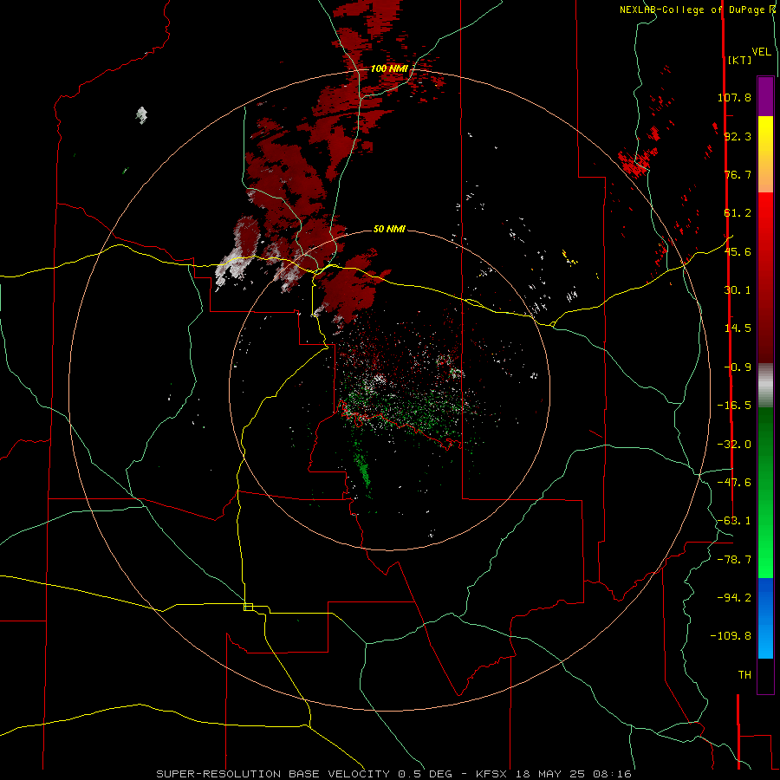Click the 14.5 velocity scale value

pyautogui.click(x=738, y=328)
